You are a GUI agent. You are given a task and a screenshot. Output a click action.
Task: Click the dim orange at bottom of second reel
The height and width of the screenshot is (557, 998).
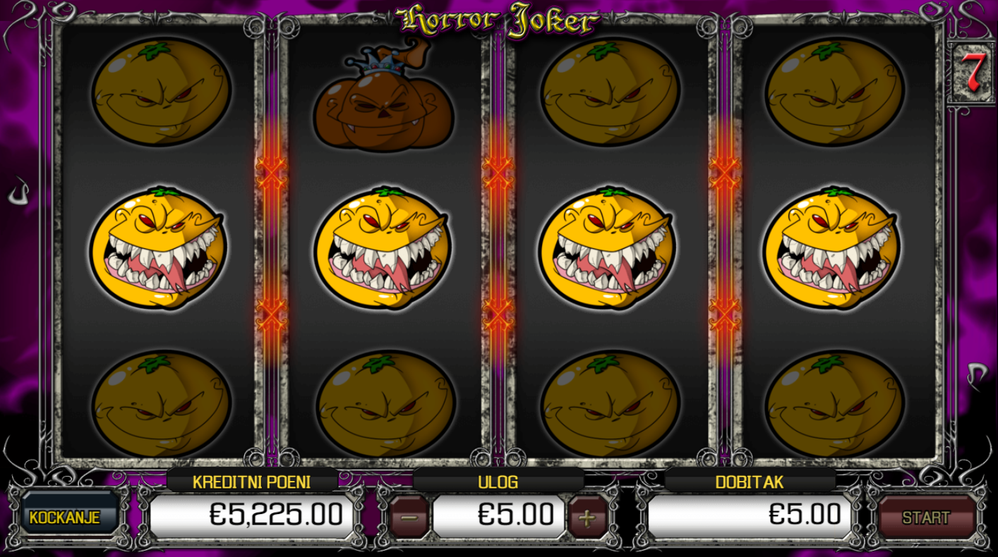click(x=385, y=404)
